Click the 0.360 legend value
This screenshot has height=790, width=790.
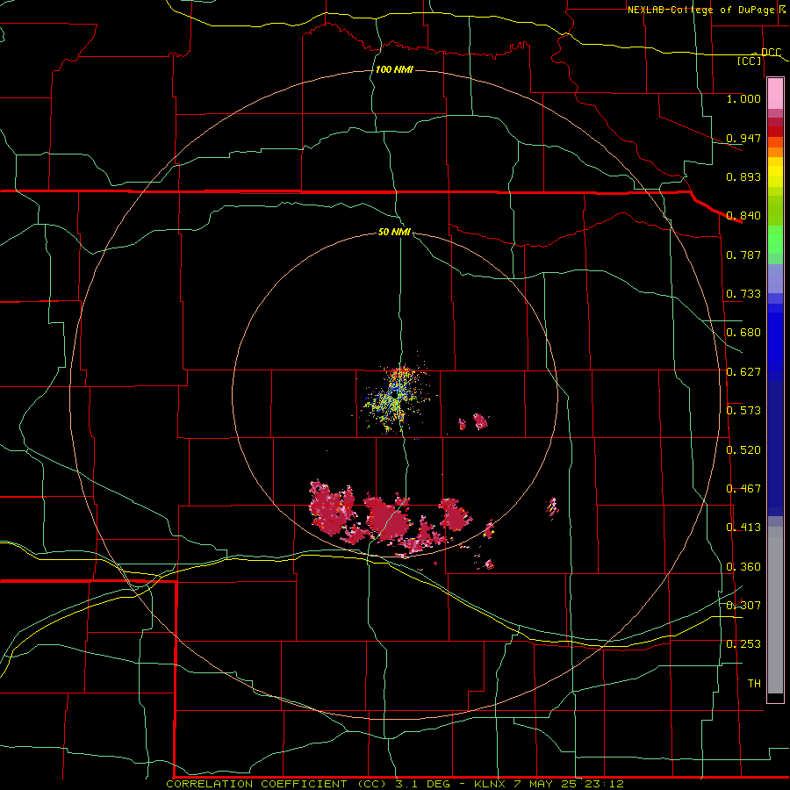743,567
